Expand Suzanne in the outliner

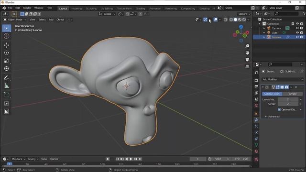pos(264,37)
